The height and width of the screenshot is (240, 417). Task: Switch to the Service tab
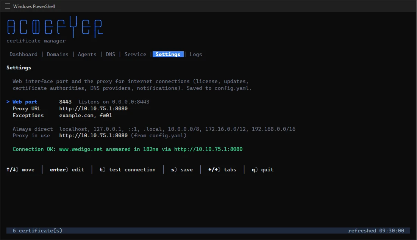135,54
